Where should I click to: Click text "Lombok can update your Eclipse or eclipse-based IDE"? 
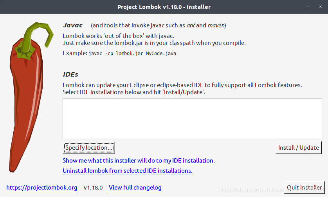click(133, 85)
